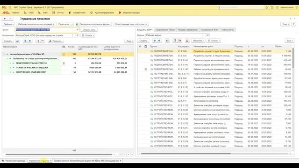Click horizontal scrollbar under left project tree
Image resolution: width=299 pixels, height=168 pixels.
(x=59, y=154)
